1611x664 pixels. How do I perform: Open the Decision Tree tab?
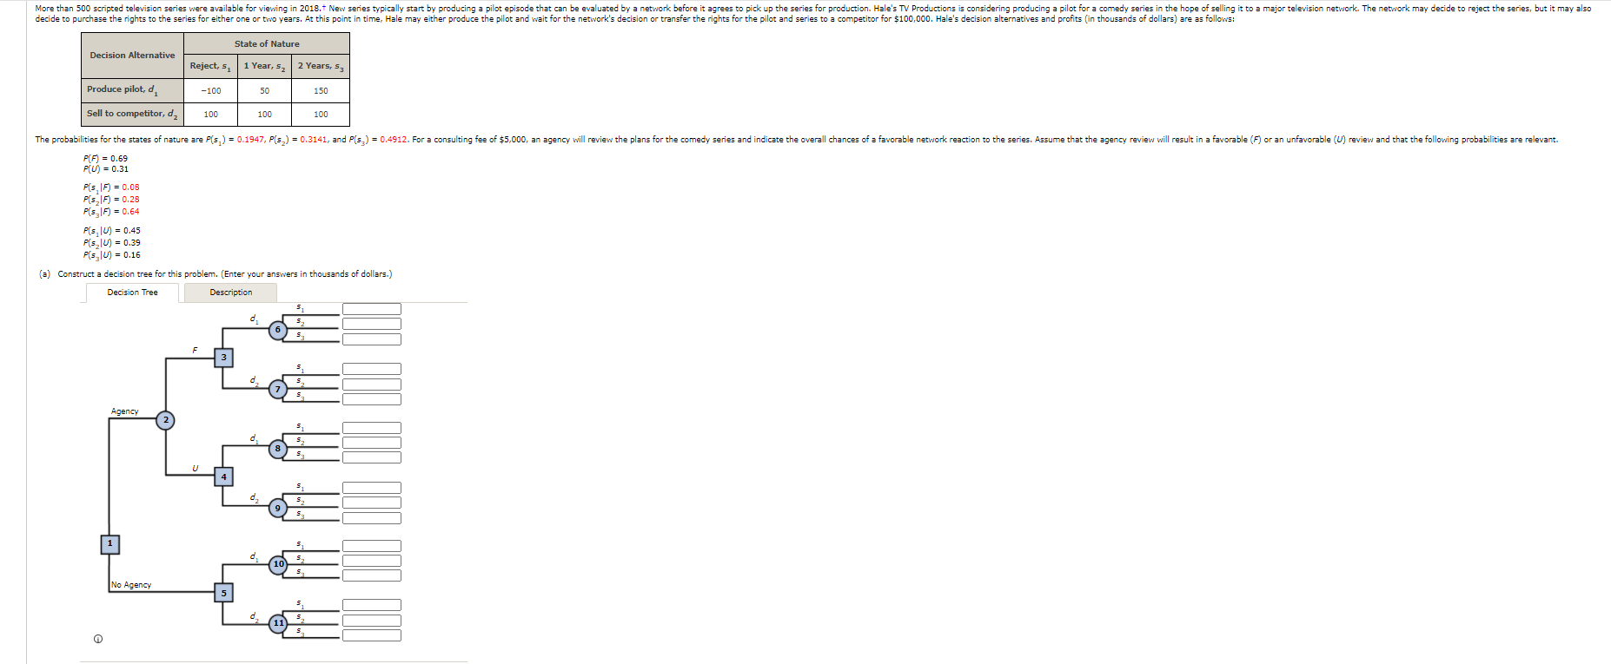point(132,293)
